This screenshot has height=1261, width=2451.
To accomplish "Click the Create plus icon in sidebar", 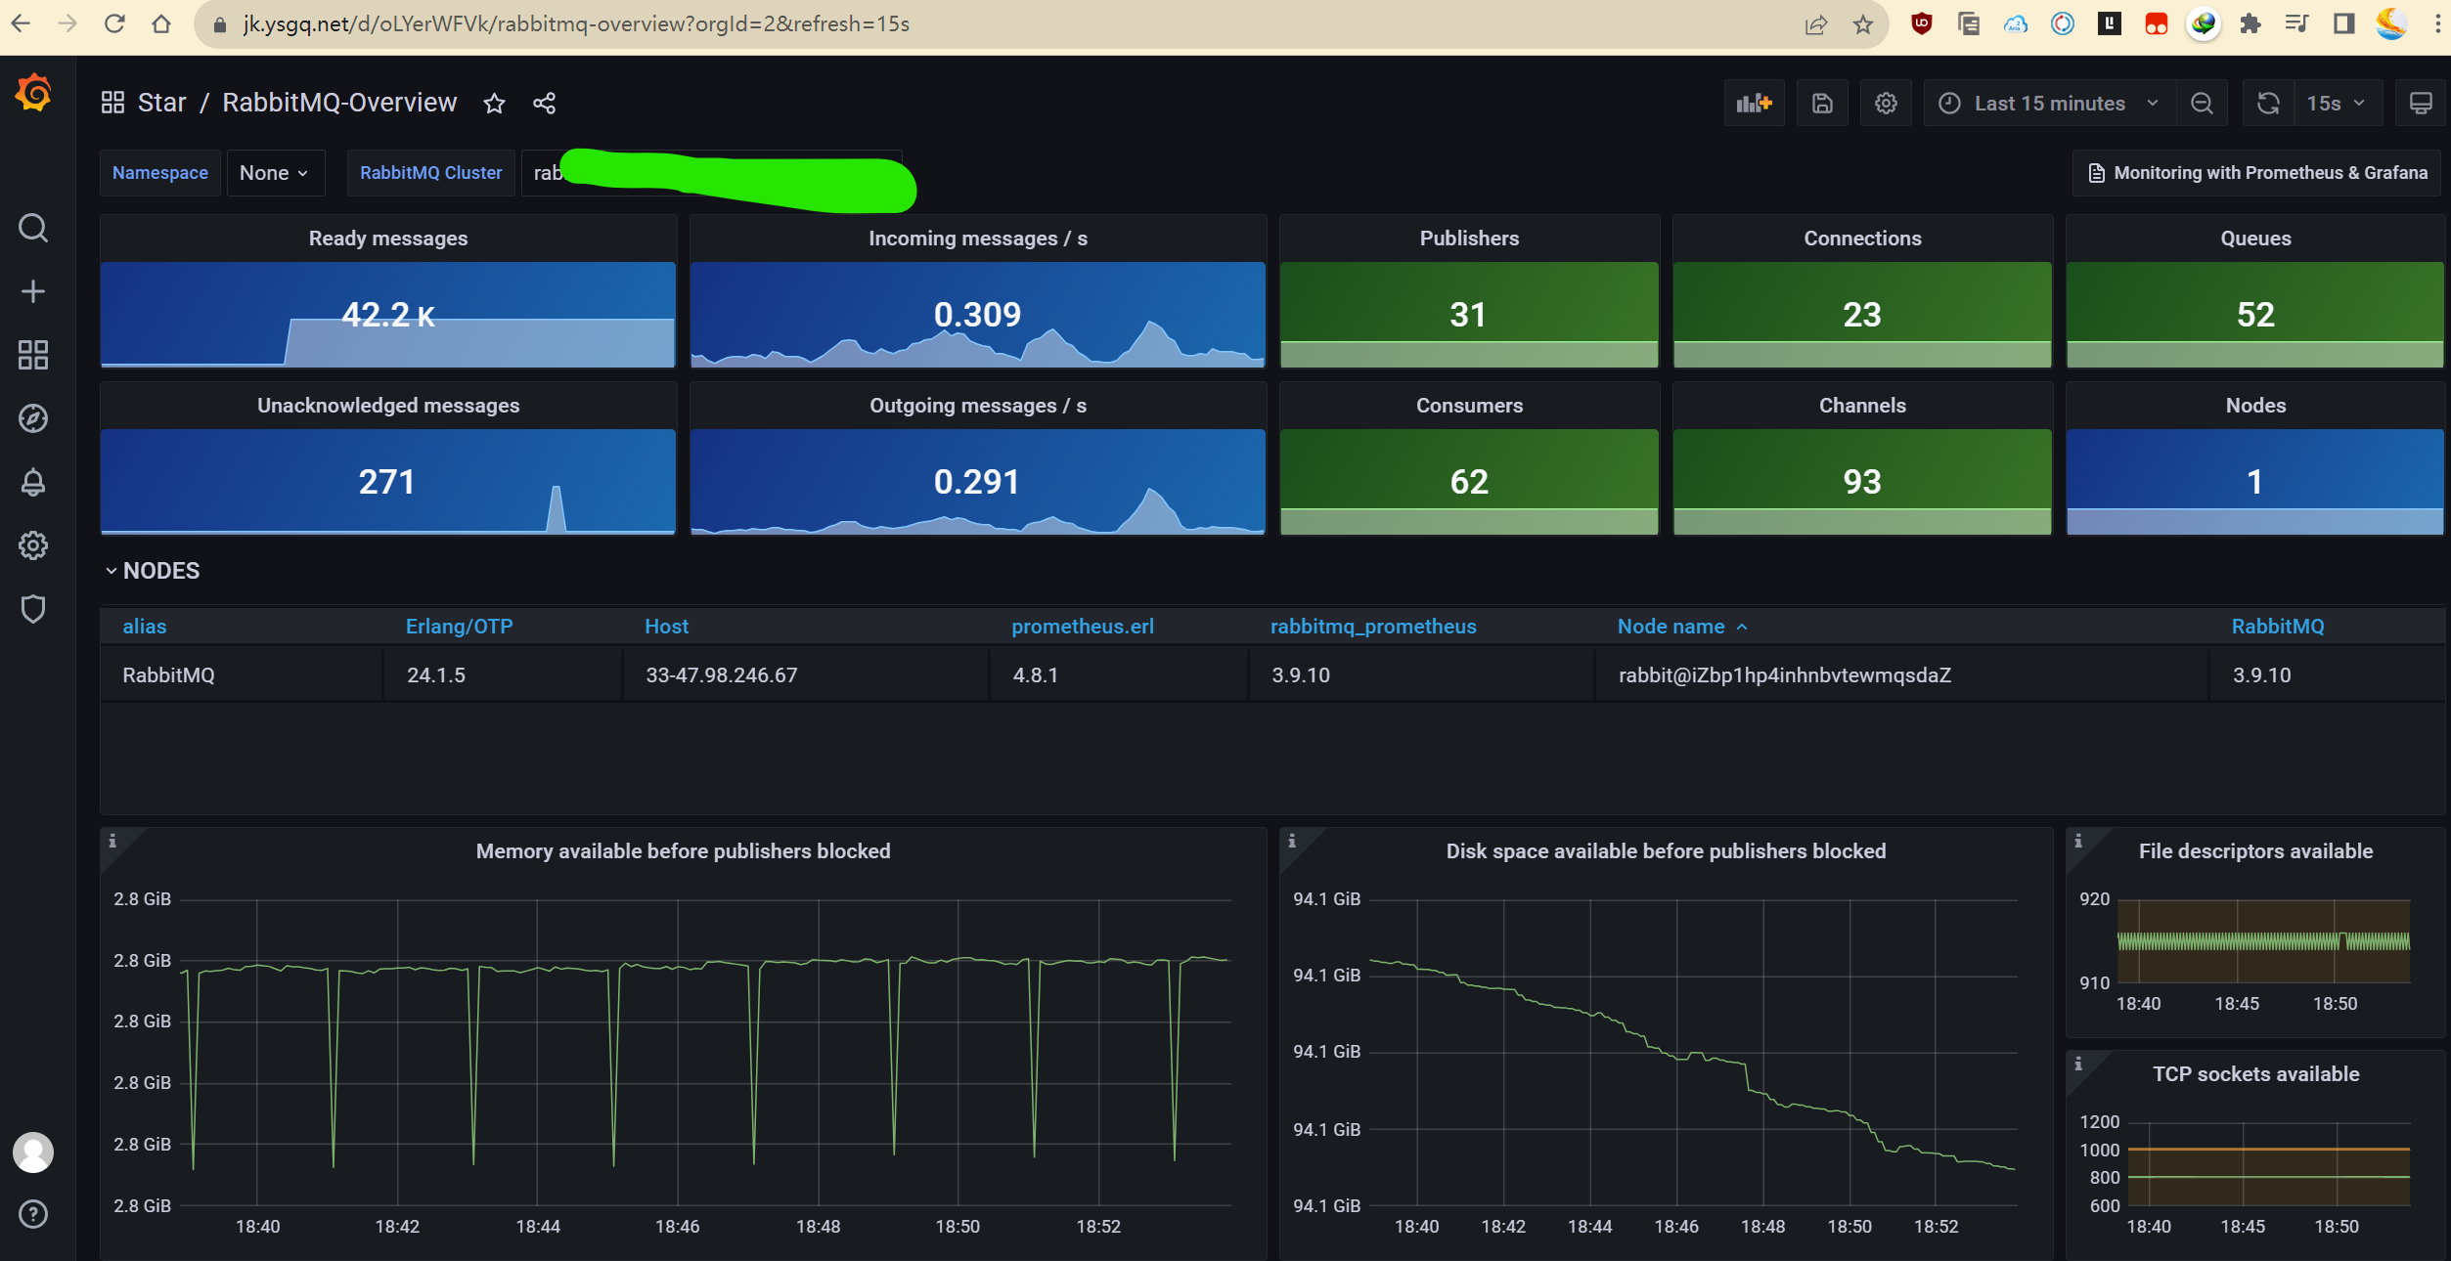I will pyautogui.click(x=33, y=291).
